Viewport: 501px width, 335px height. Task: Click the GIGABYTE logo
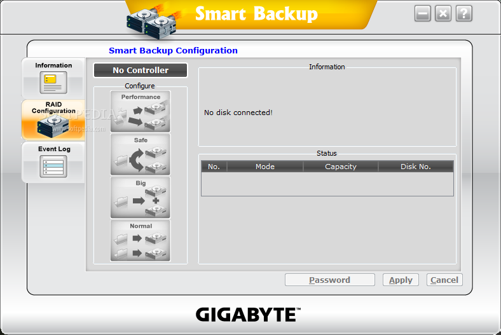pyautogui.click(x=248, y=315)
